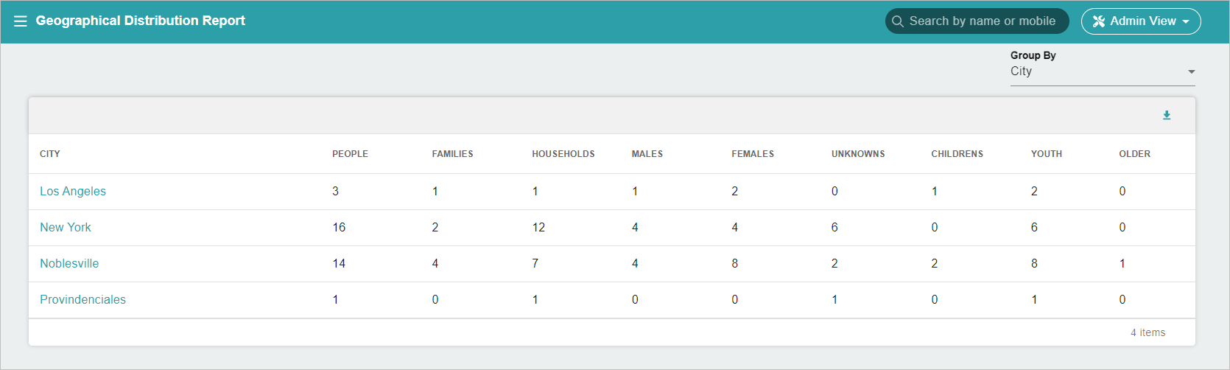Click New York families value 2
Viewport: 1230px width, 370px height.
coord(435,227)
